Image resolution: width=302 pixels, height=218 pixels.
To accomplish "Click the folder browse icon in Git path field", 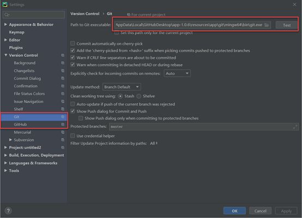I will (x=267, y=25).
